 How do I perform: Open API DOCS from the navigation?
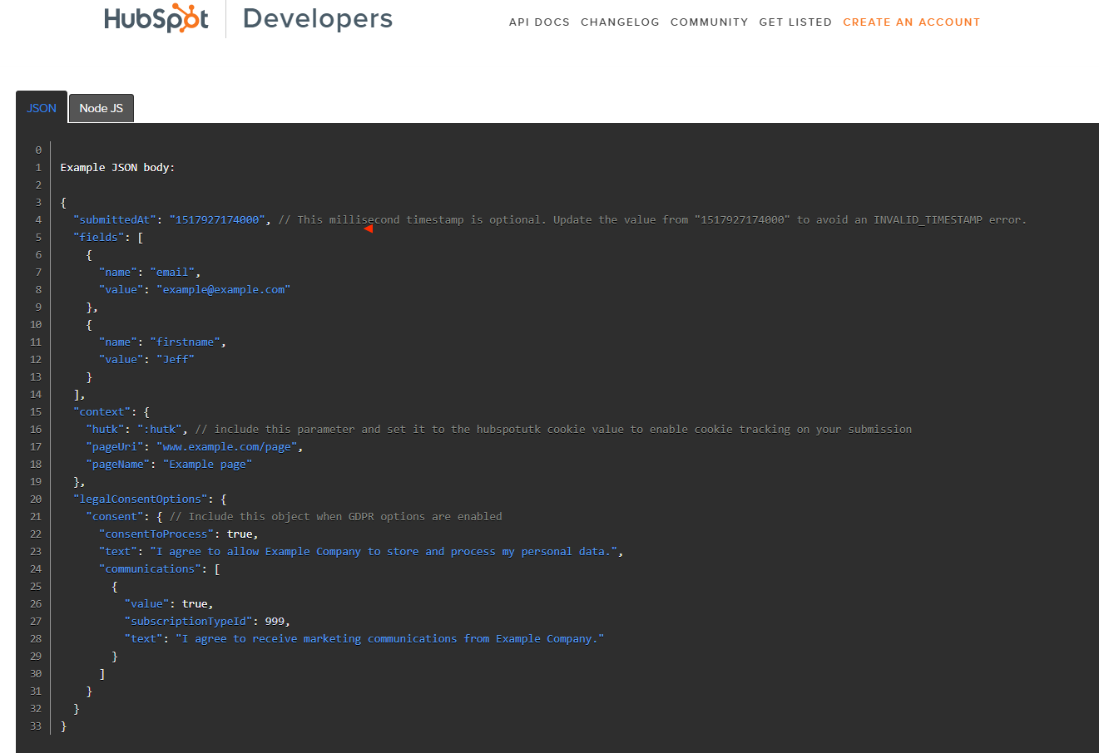point(539,22)
